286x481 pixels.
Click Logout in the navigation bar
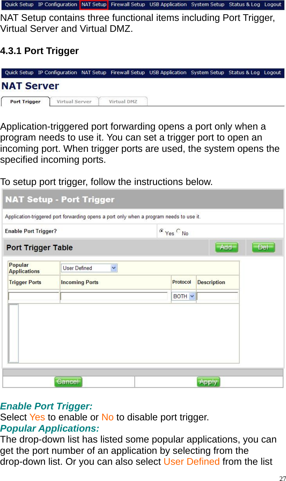pos(273,4)
